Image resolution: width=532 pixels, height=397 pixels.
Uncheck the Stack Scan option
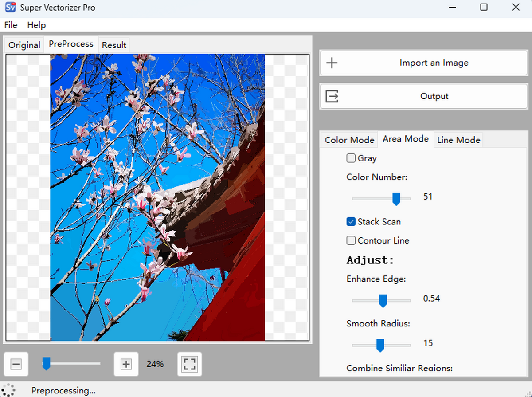351,221
